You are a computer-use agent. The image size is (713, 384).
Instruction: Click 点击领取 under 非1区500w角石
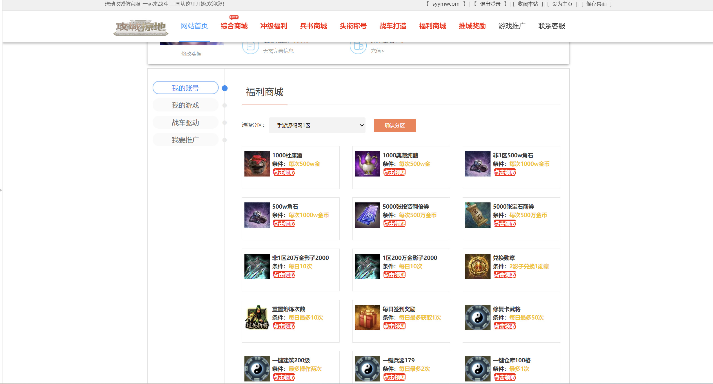point(505,172)
